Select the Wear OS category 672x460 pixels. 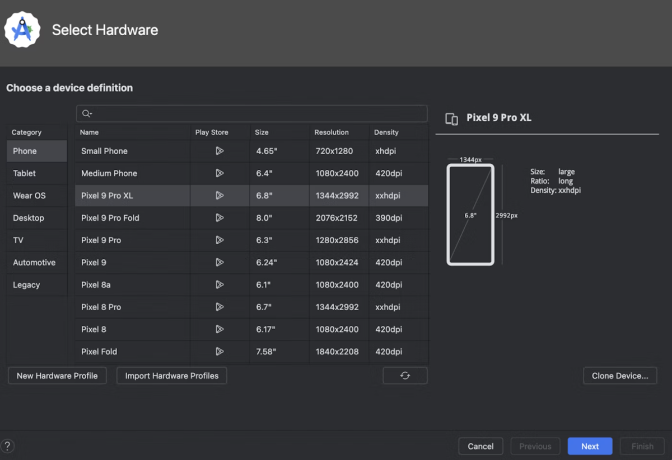tap(37, 196)
